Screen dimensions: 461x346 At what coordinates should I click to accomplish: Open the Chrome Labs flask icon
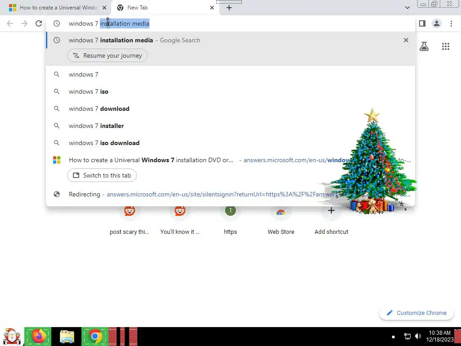click(424, 46)
